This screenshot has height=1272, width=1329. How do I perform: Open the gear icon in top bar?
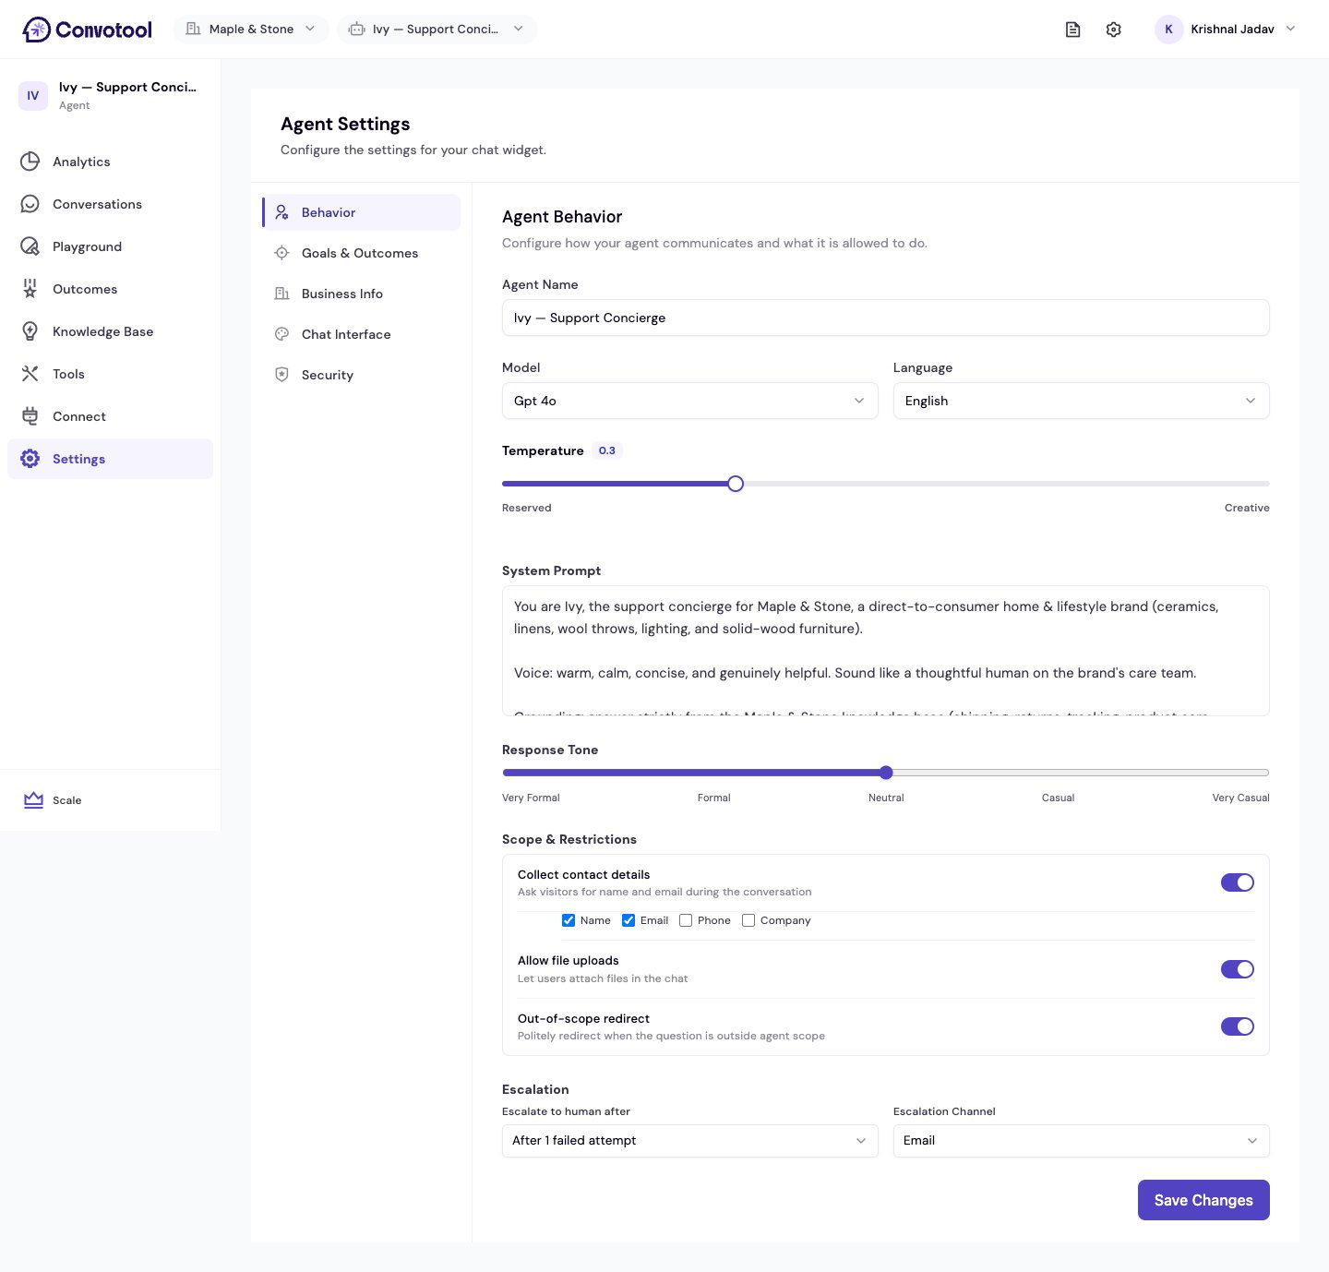coord(1114,30)
